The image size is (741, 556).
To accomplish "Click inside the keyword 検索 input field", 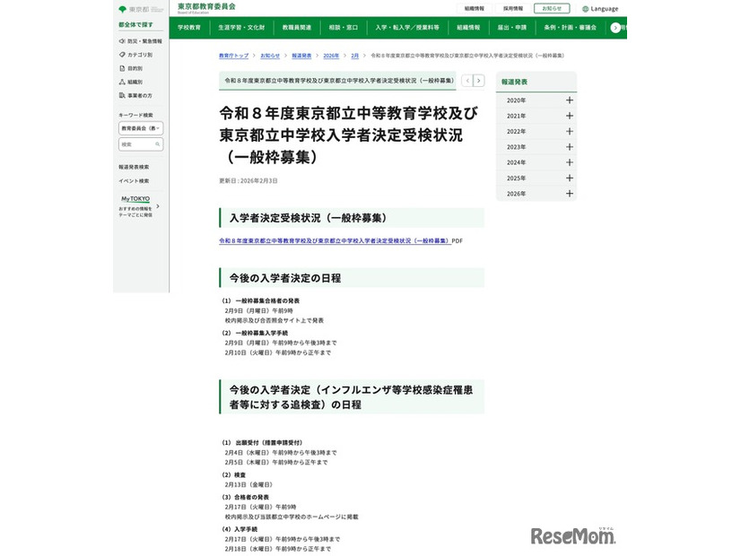I will tap(135, 143).
